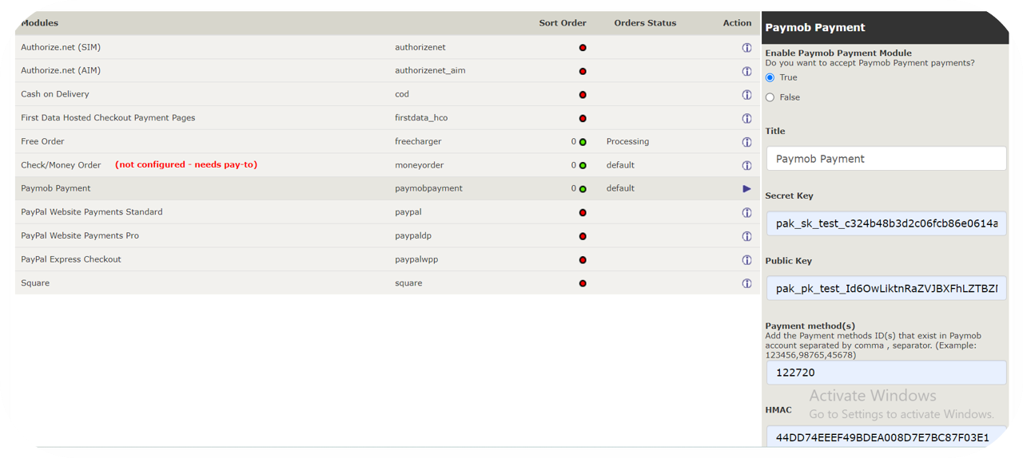
Task: Click green status dot for Paymob Payment
Action: click(x=583, y=189)
